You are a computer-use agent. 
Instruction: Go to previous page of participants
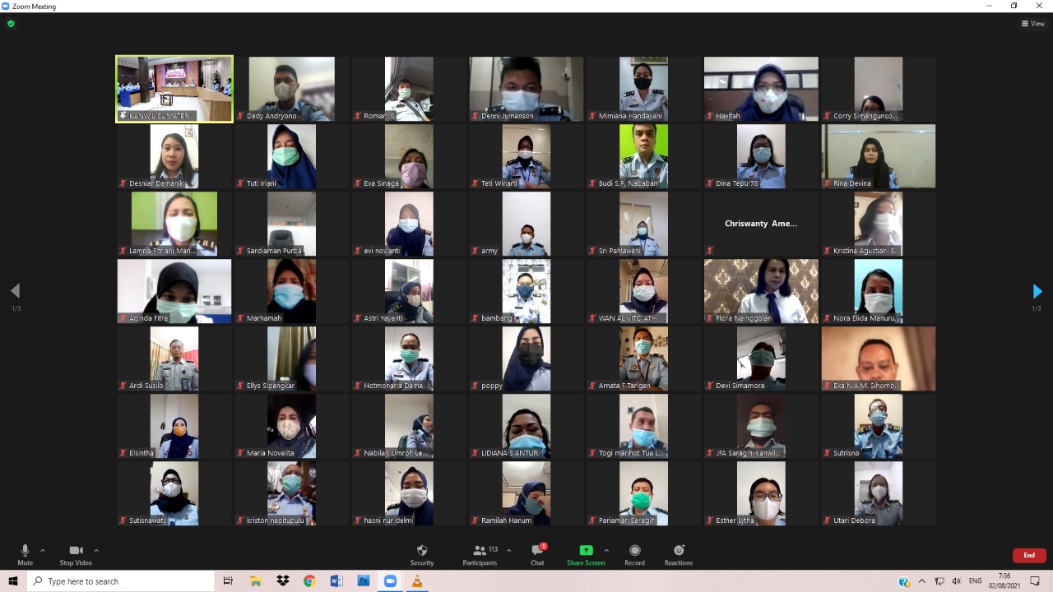point(15,291)
